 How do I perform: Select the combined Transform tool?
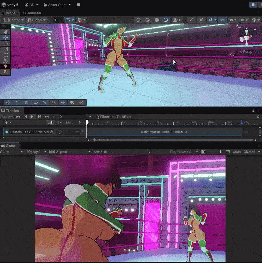tap(5, 61)
